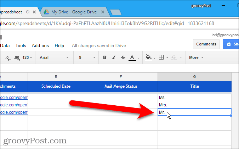The image size is (239, 149).
Task: Click the Comments button
Action: [206, 44]
